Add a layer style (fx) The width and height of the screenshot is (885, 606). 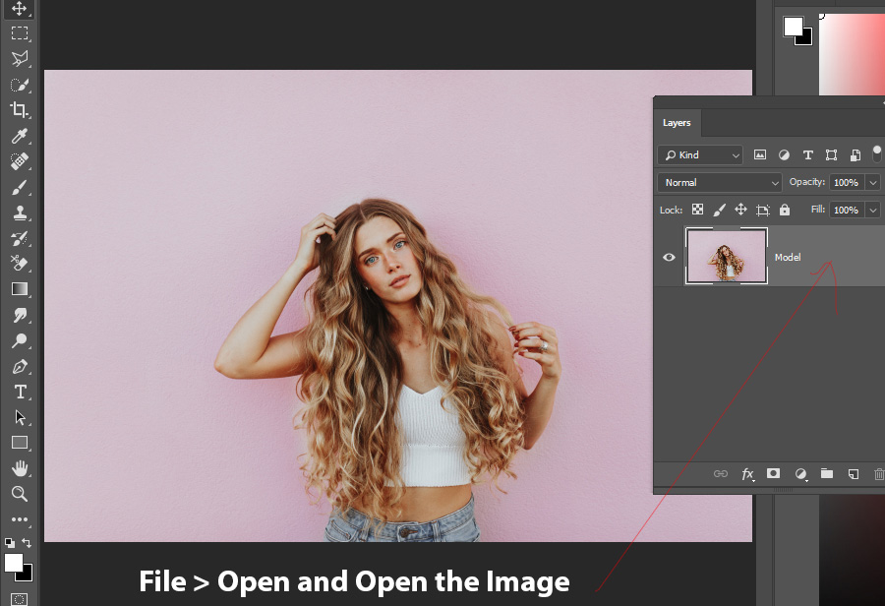(747, 474)
